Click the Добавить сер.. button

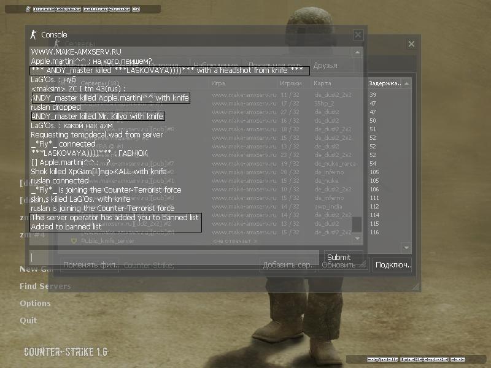[x=288, y=265]
